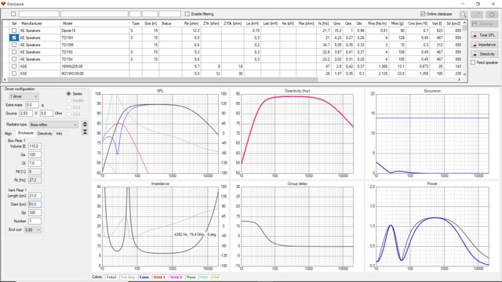This screenshot has width=502, height=282.
Task: Enable the Feed speaker checkbox
Action: tap(473, 63)
